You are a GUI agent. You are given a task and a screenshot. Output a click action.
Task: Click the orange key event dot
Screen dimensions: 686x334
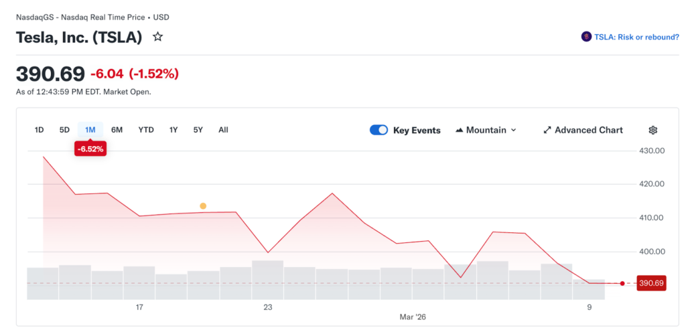(x=203, y=206)
